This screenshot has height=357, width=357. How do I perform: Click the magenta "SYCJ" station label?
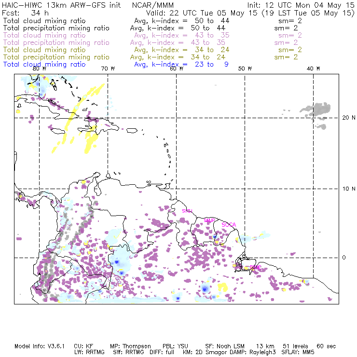click(x=187, y=211)
